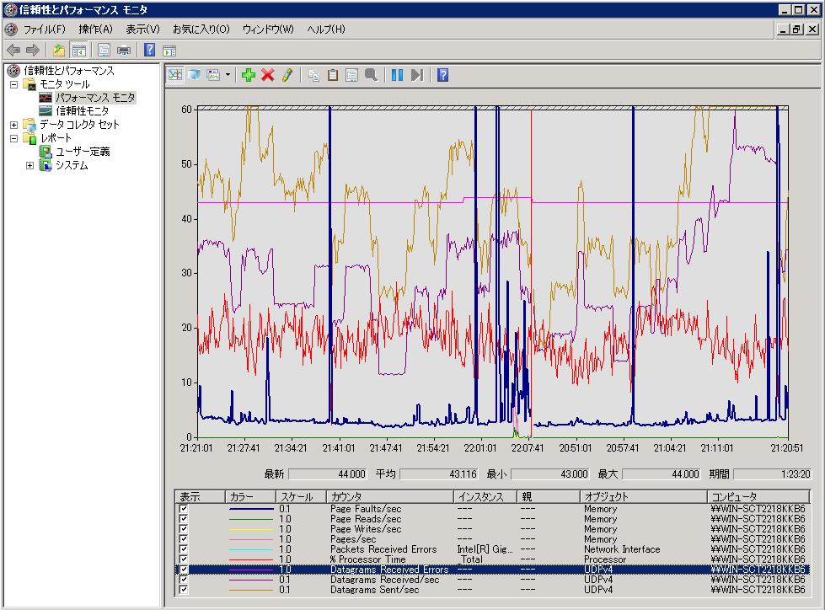The height and width of the screenshot is (610, 825).
Task: Open the graph type dropdown arrow
Action: point(228,75)
